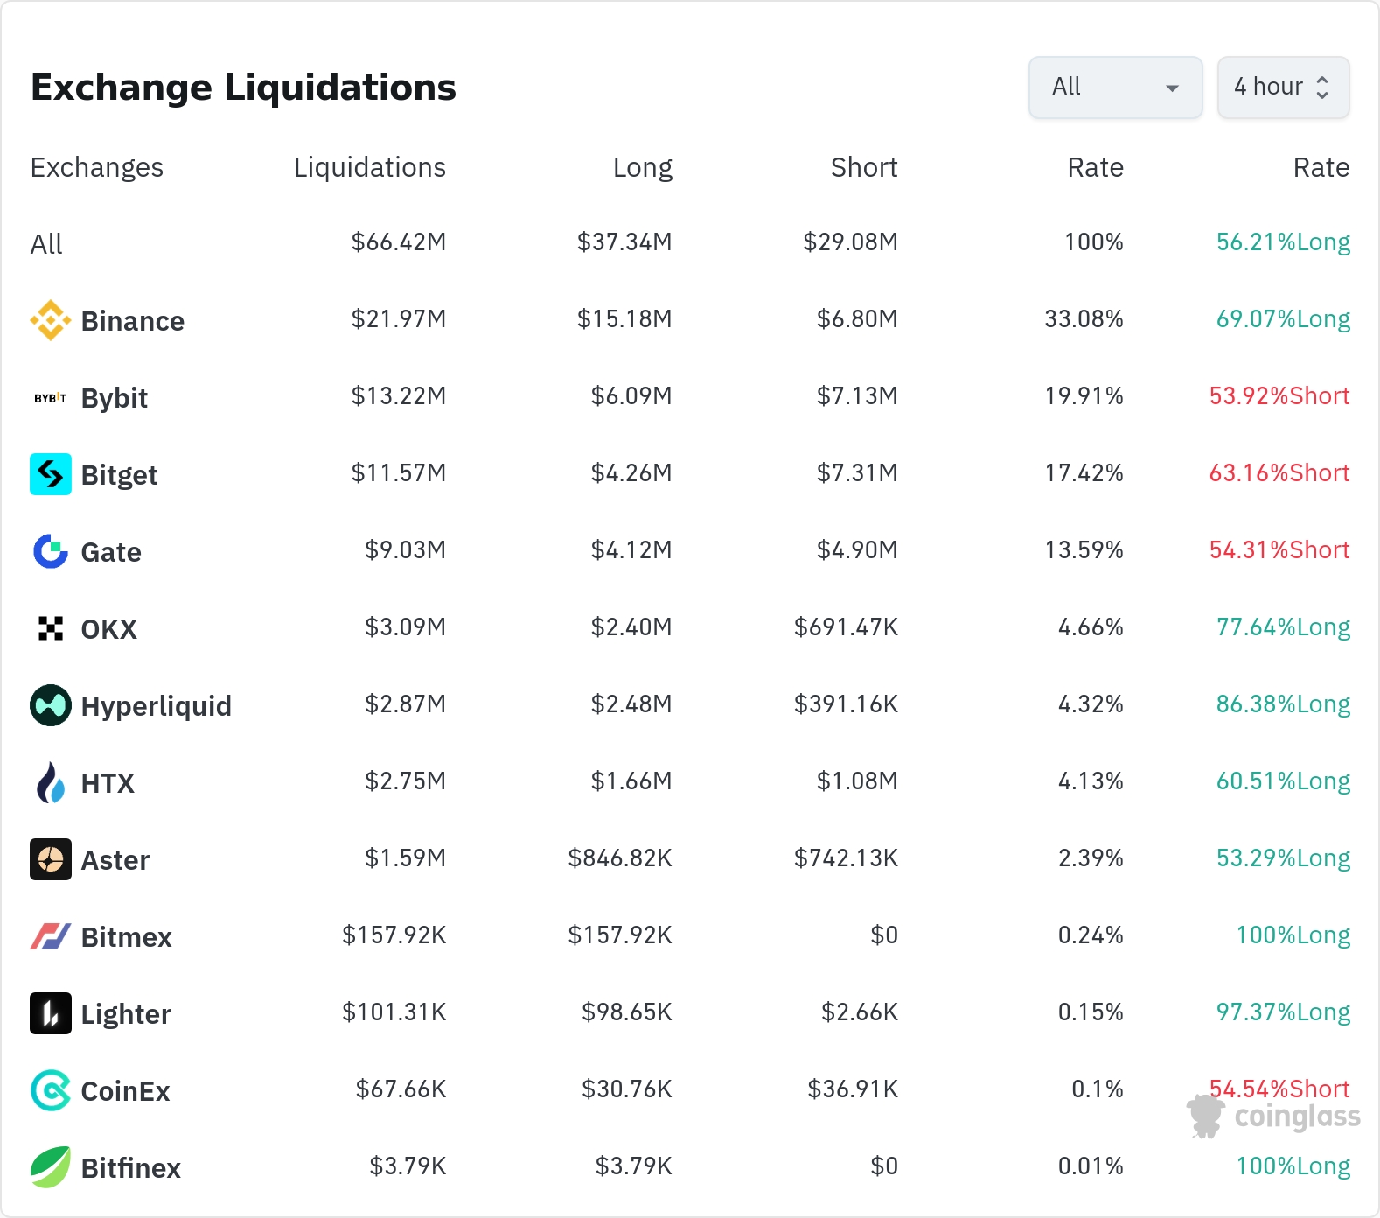Click the Aster logo icon
This screenshot has height=1218, width=1380.
[51, 859]
